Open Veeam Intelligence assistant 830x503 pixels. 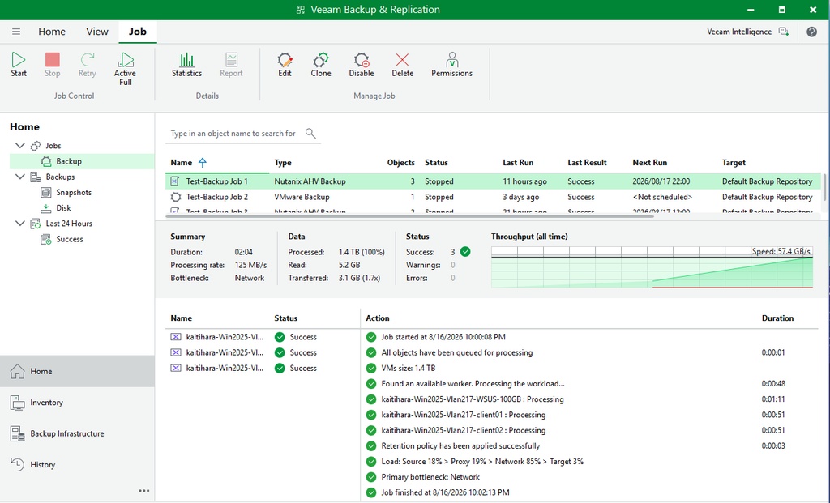[747, 32]
